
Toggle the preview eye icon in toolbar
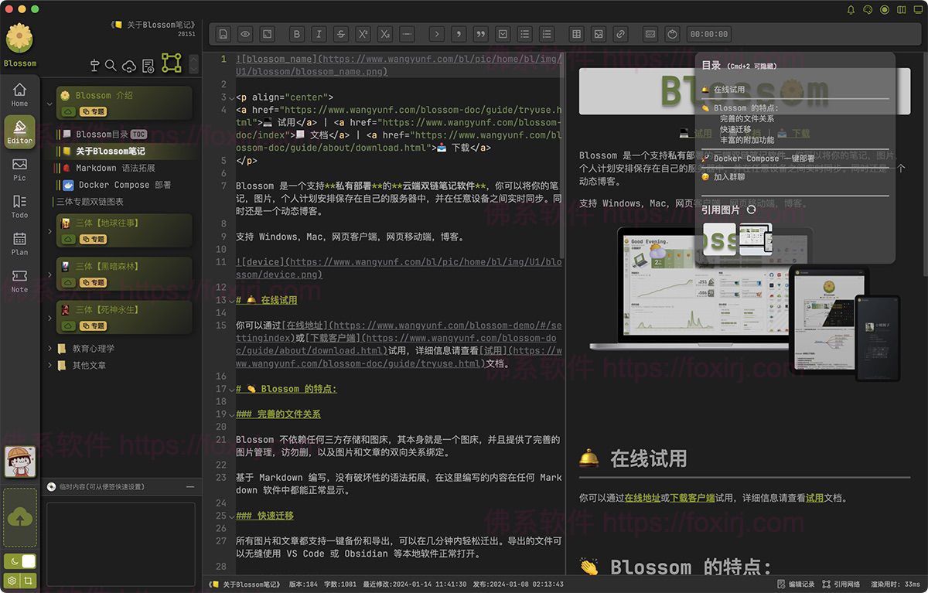click(x=244, y=34)
